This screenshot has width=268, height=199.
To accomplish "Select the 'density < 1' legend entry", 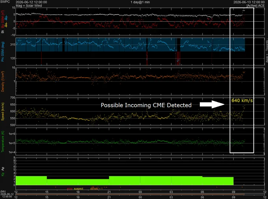I will point(97,188).
